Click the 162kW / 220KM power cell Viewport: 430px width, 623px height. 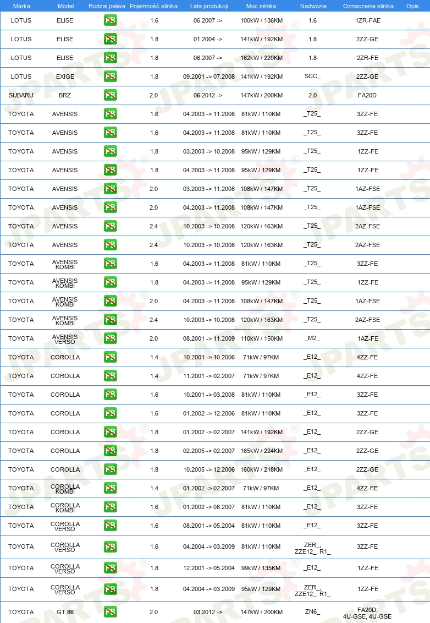point(262,58)
